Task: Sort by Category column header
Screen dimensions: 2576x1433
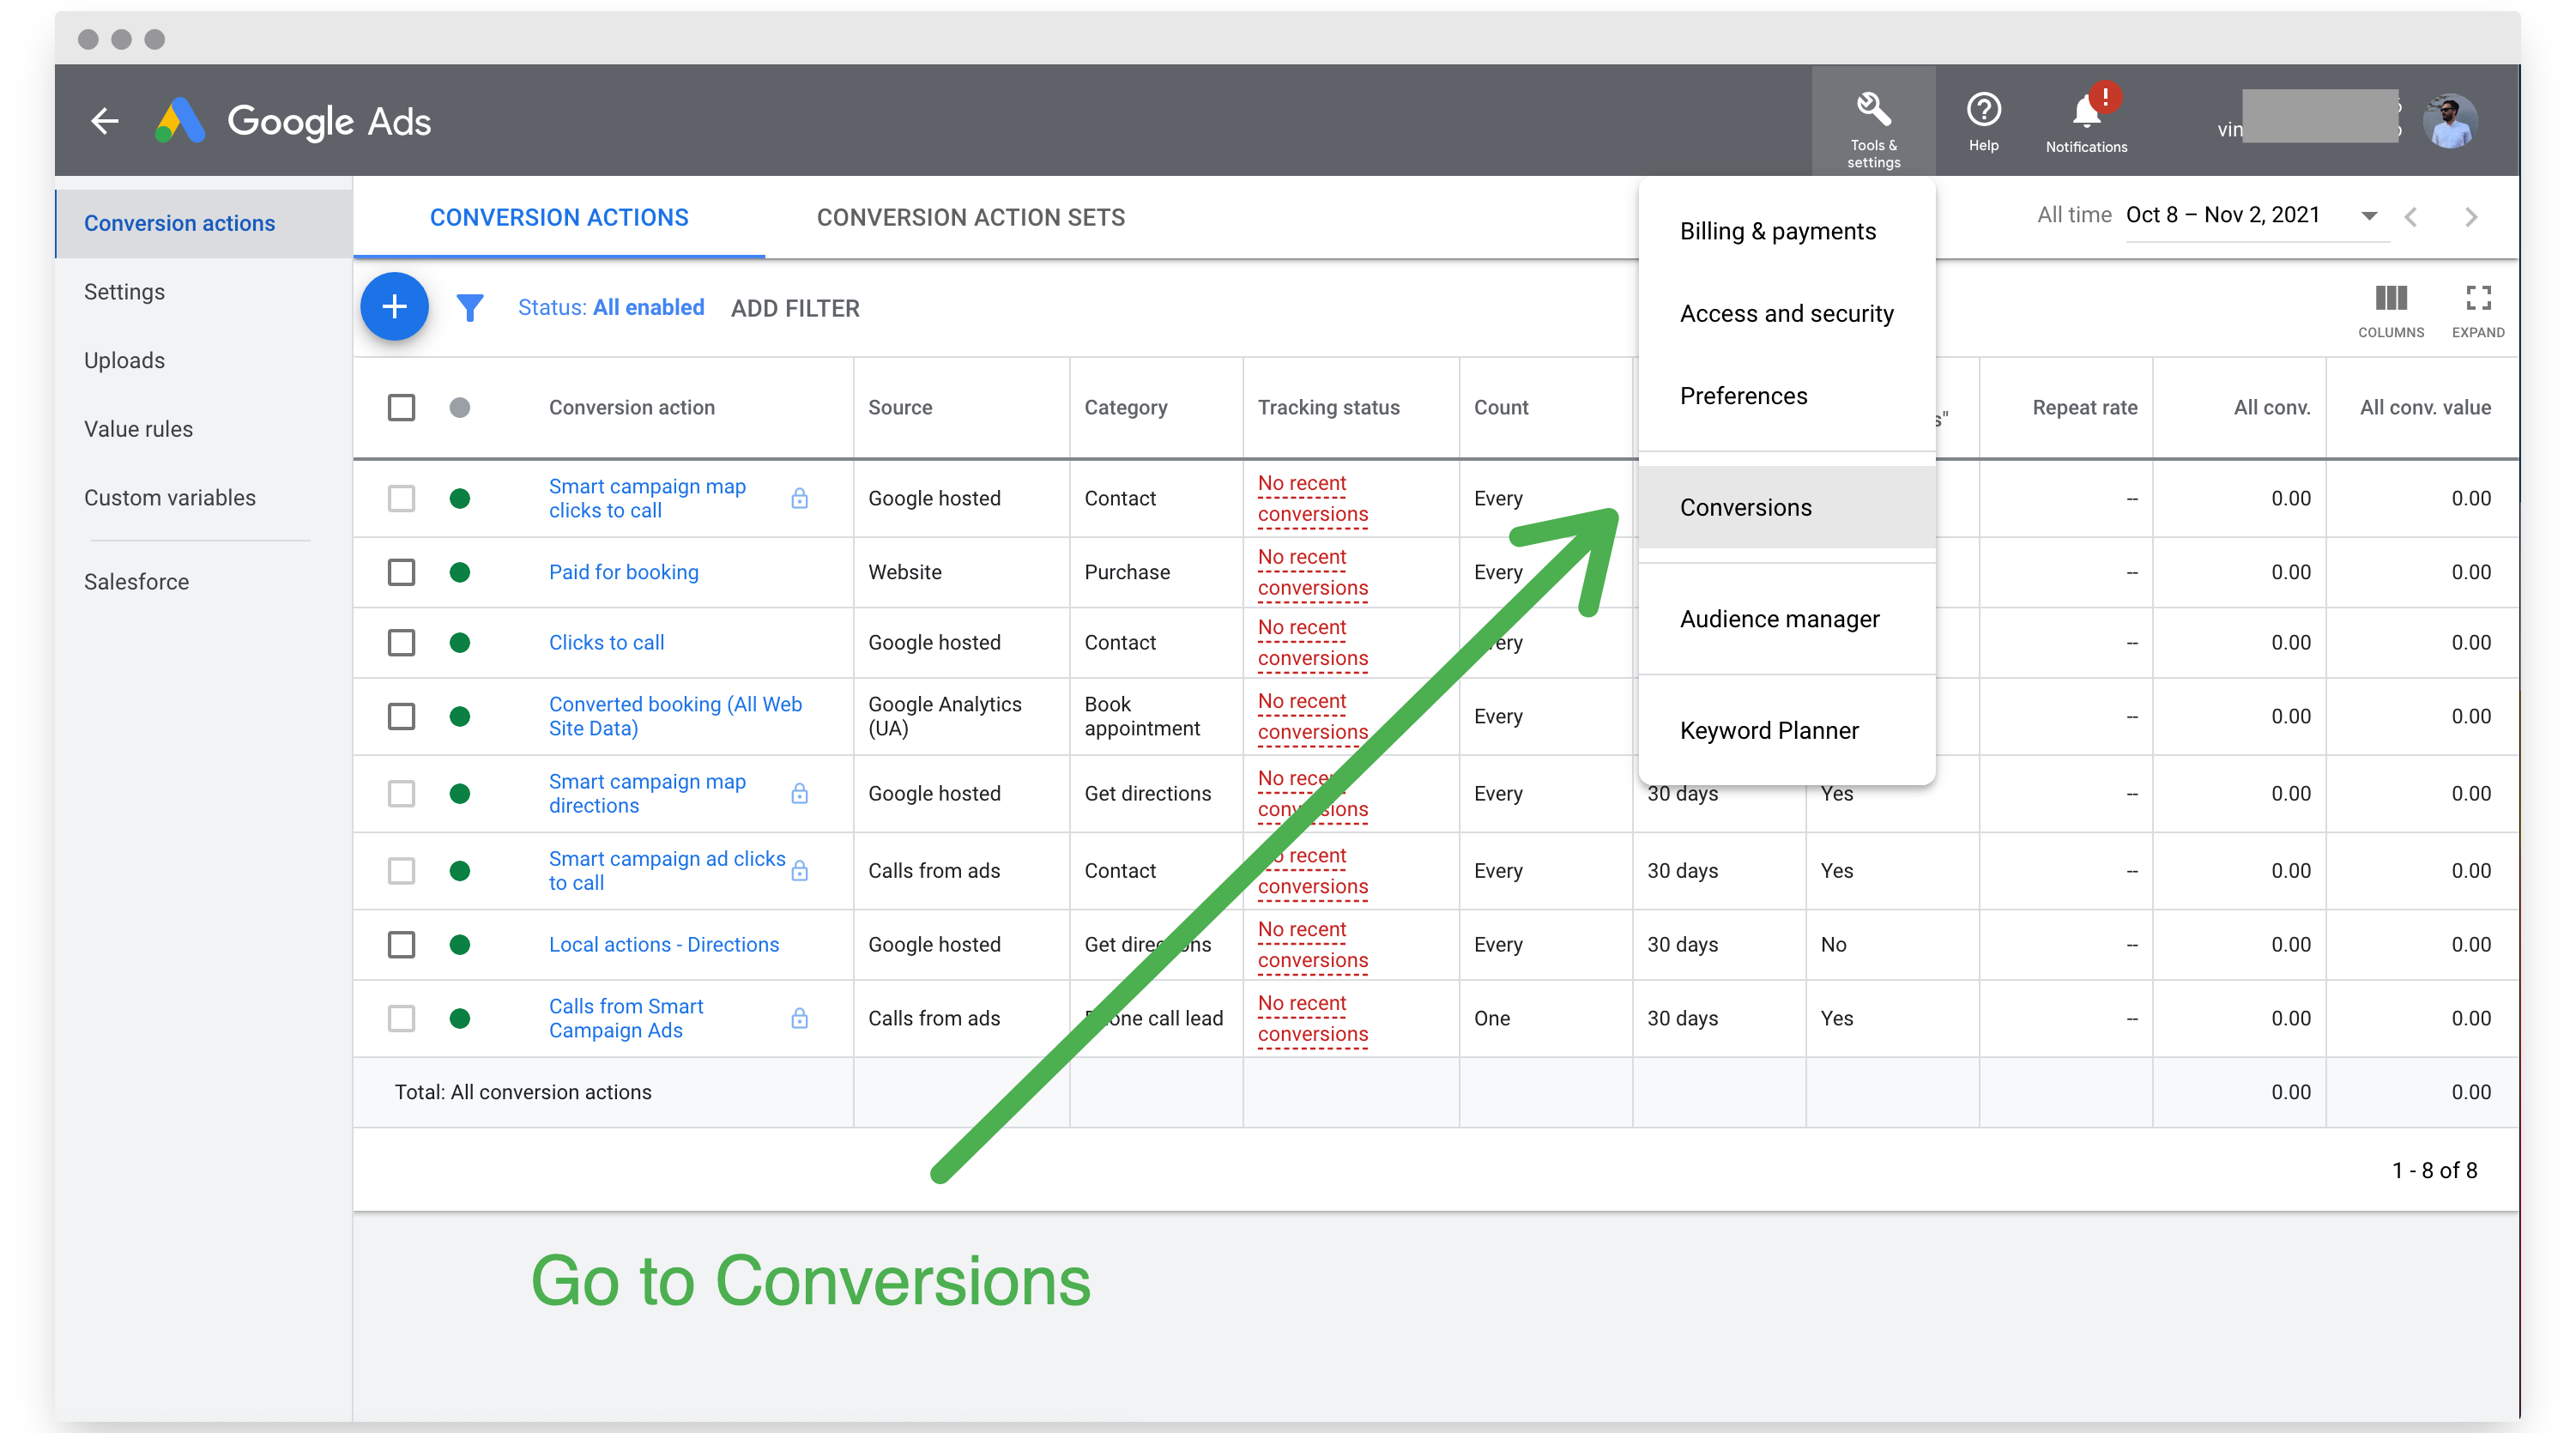Action: pos(1125,407)
